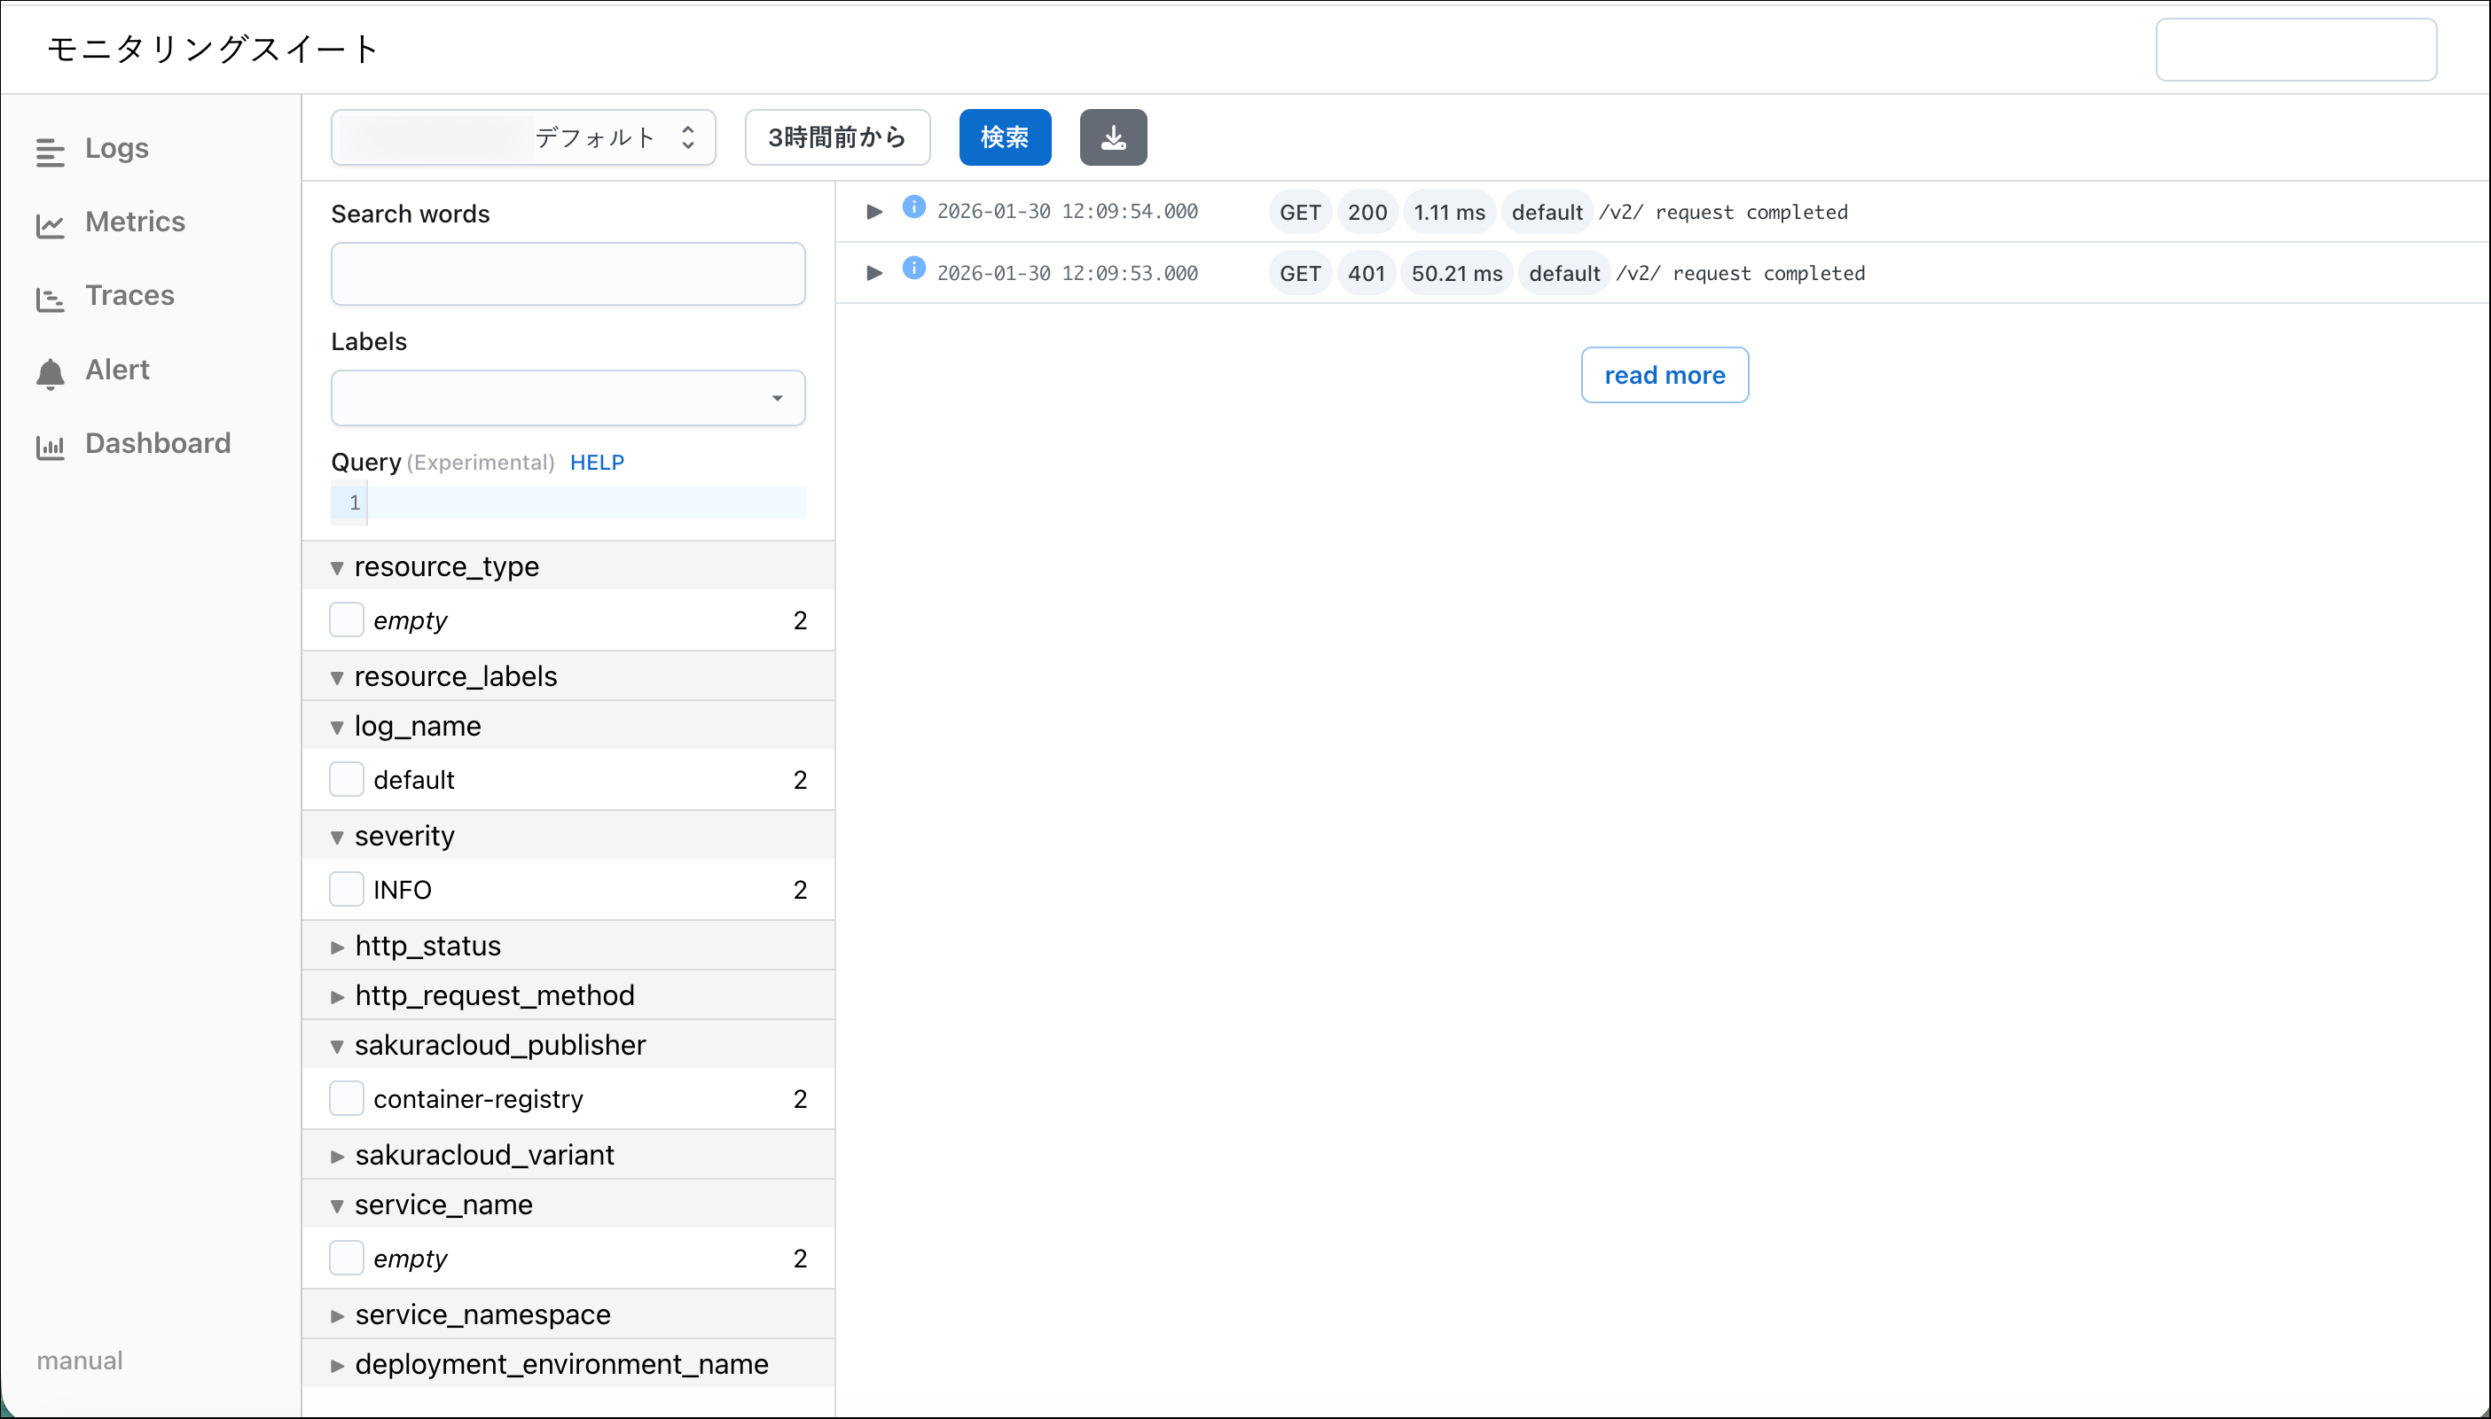The width and height of the screenshot is (2491, 1419).
Task: Click the Logs sidebar icon
Action: click(x=50, y=152)
